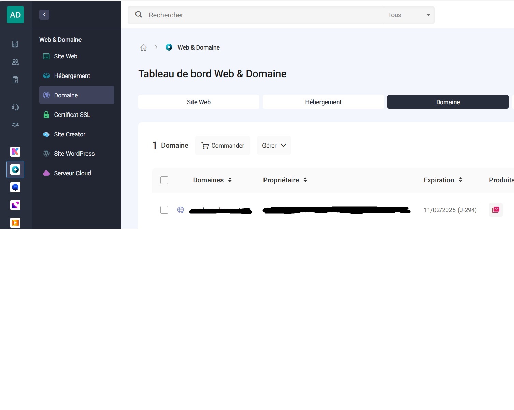Click into the Rechercher search field
This screenshot has width=514, height=410.
[x=263, y=15]
